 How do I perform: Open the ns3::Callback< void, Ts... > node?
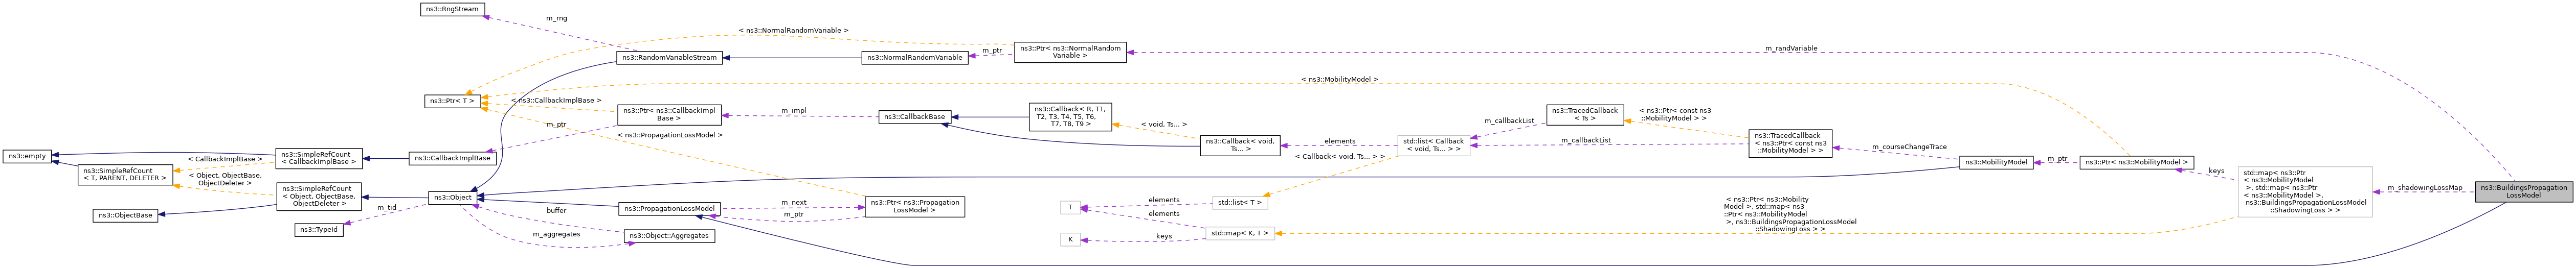[x=1240, y=146]
